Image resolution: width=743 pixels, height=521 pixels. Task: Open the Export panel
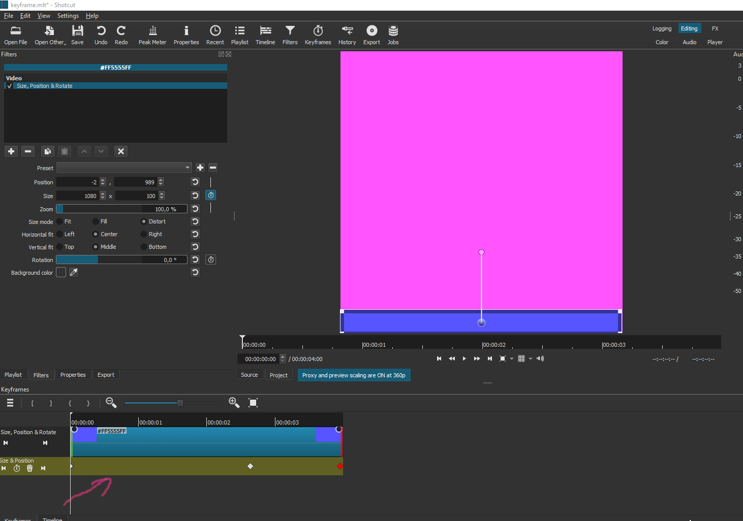coord(371,35)
